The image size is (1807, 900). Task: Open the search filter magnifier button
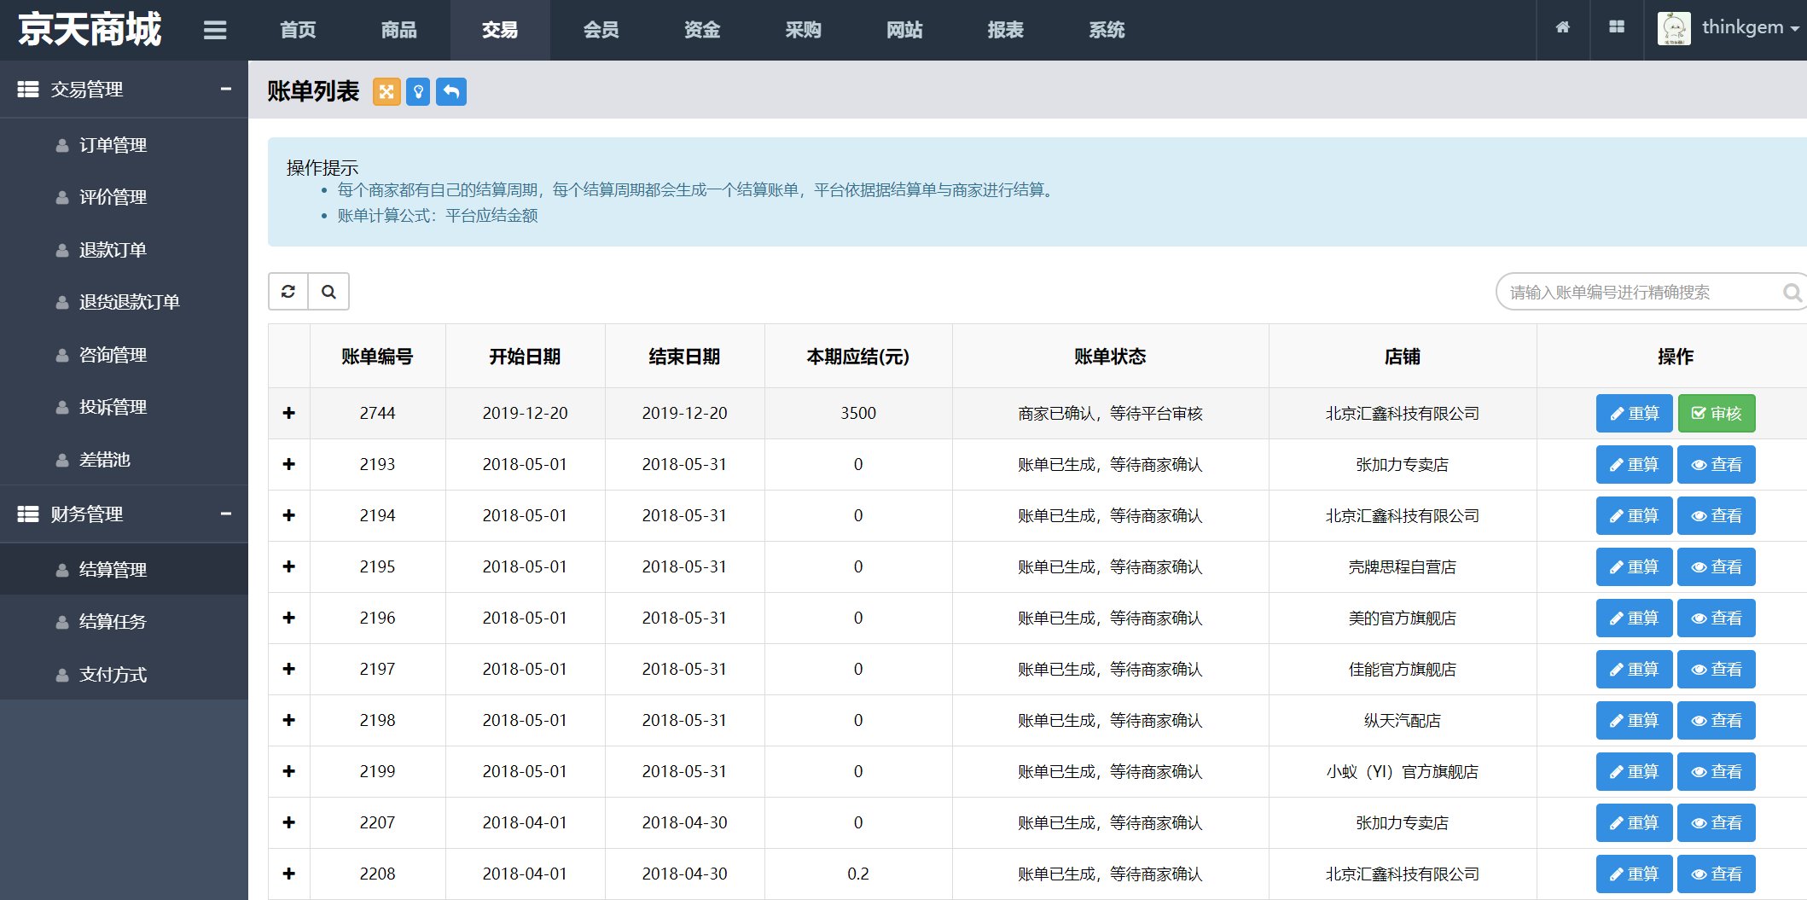point(328,292)
